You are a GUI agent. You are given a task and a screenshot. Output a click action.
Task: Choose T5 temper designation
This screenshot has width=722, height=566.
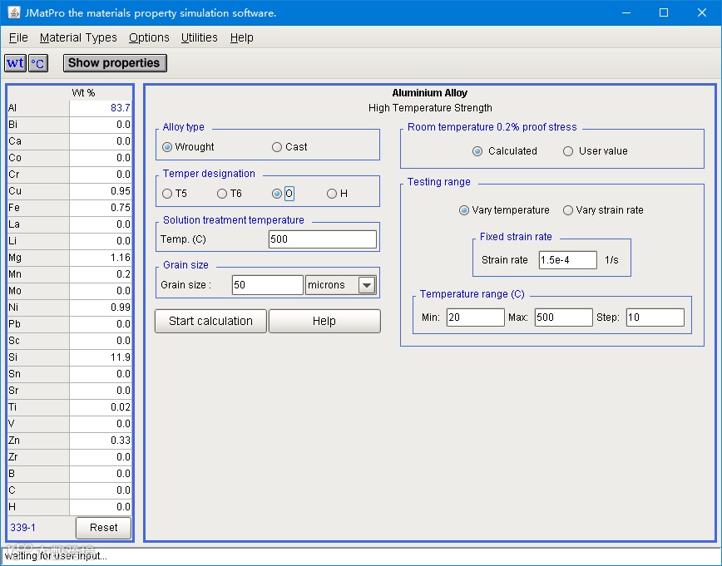click(175, 194)
